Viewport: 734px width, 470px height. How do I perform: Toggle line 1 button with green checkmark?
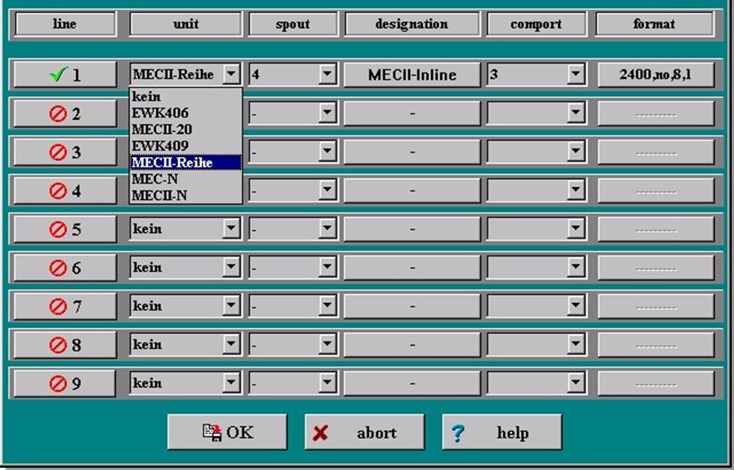(65, 74)
